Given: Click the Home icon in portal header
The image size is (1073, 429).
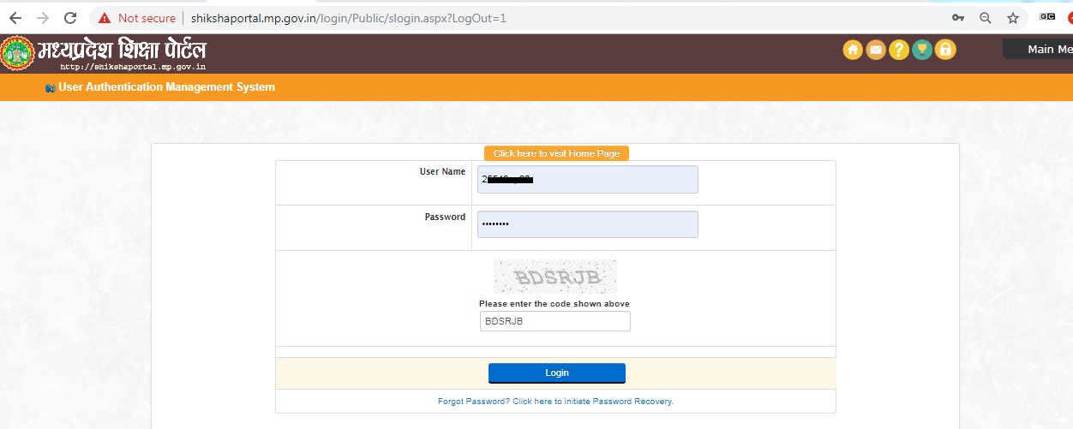Looking at the screenshot, I should tap(853, 51).
